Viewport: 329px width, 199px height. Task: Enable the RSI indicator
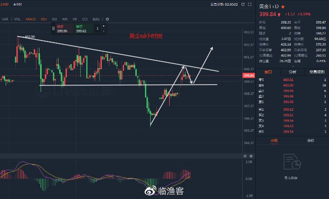coord(54,19)
